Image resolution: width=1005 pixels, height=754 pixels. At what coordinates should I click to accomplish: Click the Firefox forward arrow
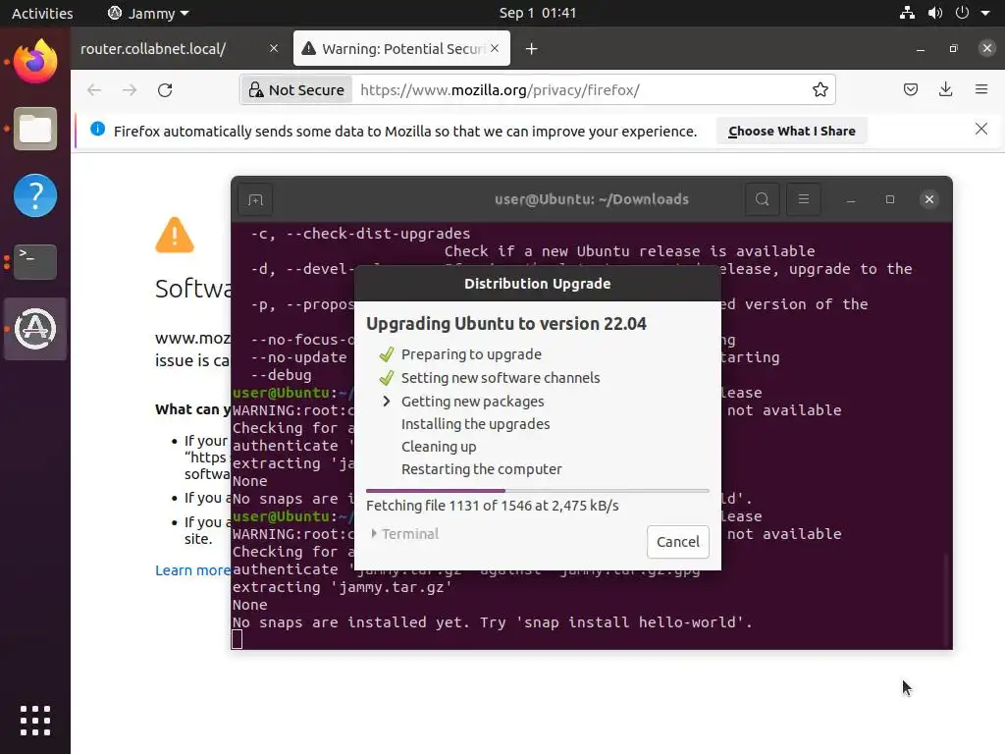(x=130, y=89)
